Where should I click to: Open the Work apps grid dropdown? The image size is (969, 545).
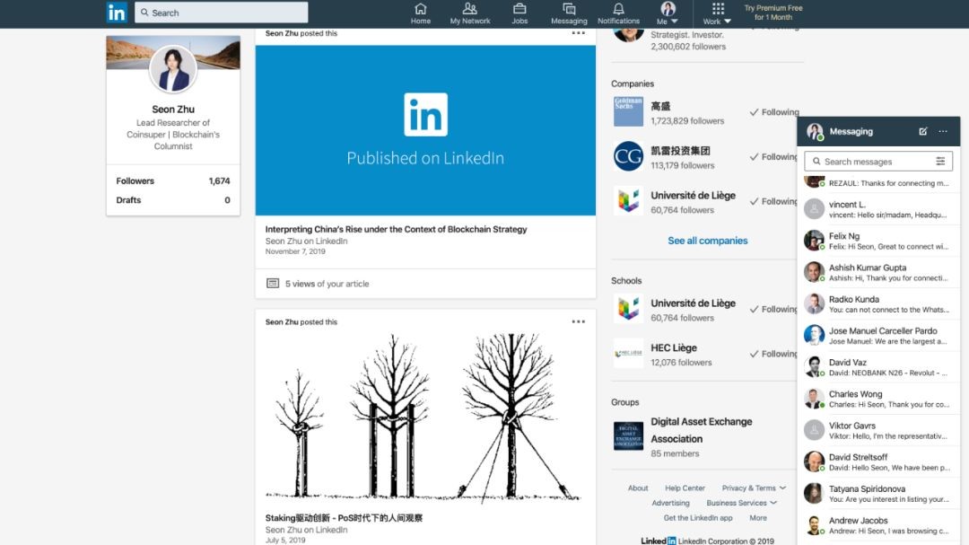(x=717, y=13)
